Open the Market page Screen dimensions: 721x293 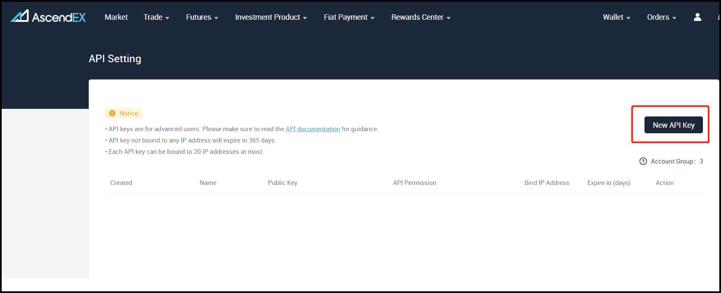pyautogui.click(x=116, y=17)
